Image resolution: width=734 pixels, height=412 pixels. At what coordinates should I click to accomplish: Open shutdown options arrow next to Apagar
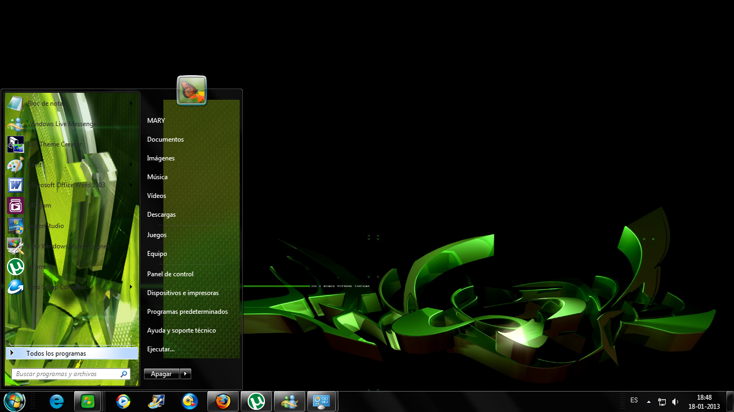(185, 374)
